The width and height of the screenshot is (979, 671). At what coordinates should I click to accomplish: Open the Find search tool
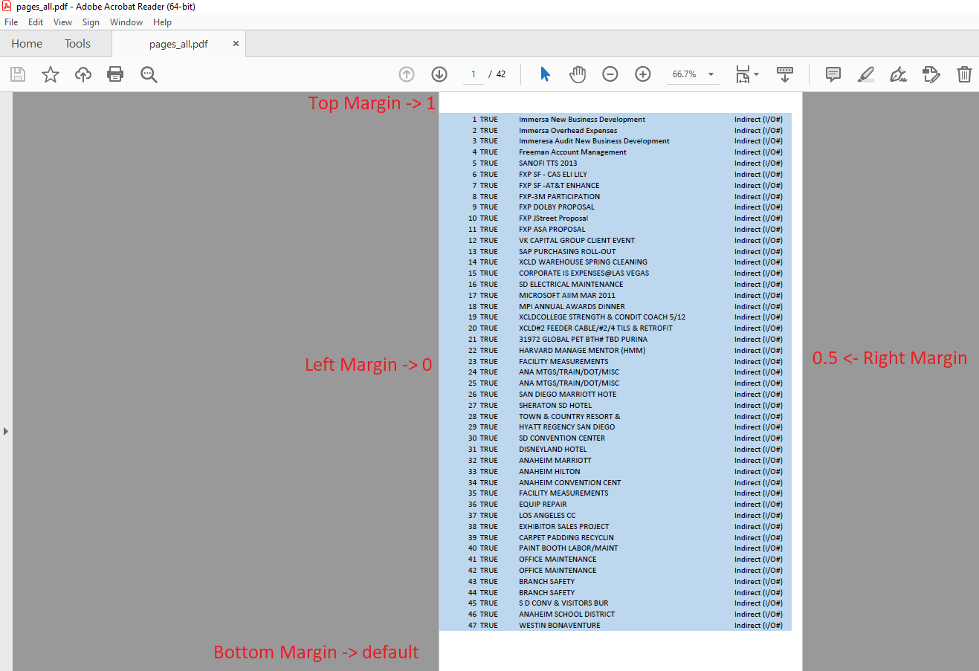(149, 74)
